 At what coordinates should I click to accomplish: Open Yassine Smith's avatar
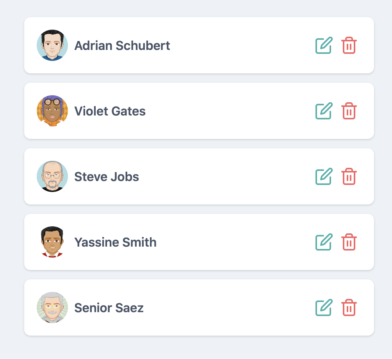click(x=52, y=242)
